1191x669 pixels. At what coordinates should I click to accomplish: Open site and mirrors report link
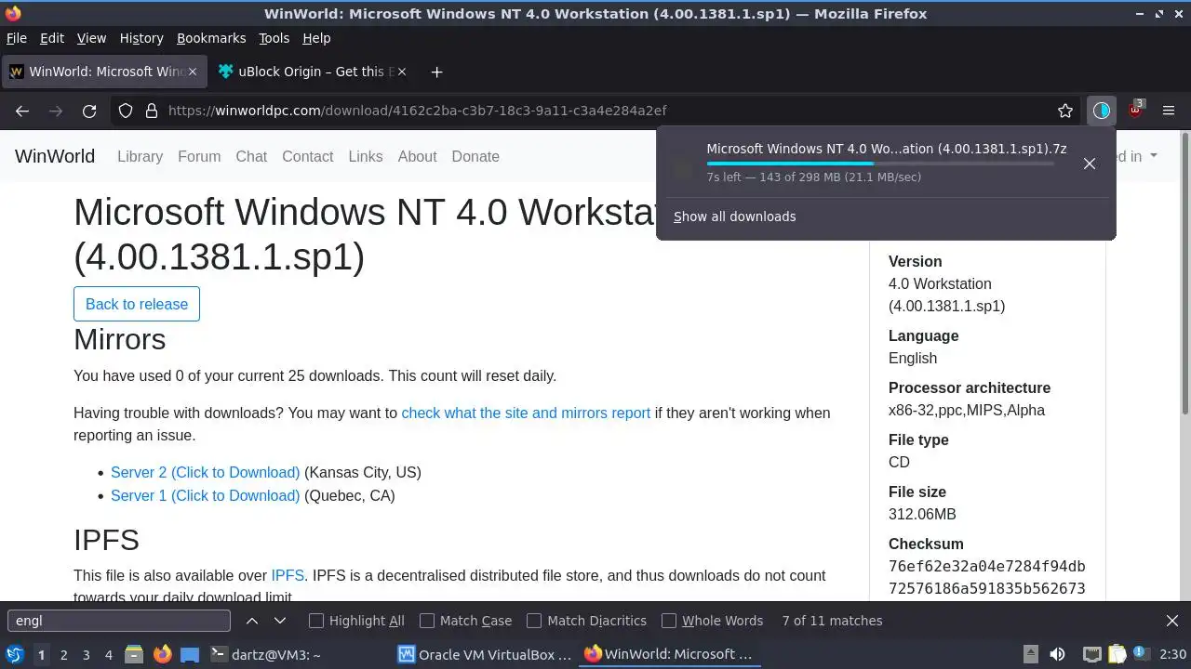point(526,413)
